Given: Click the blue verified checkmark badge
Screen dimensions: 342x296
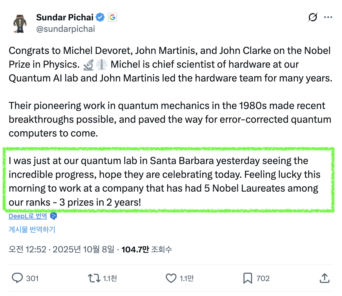Looking at the screenshot, I should 100,17.
